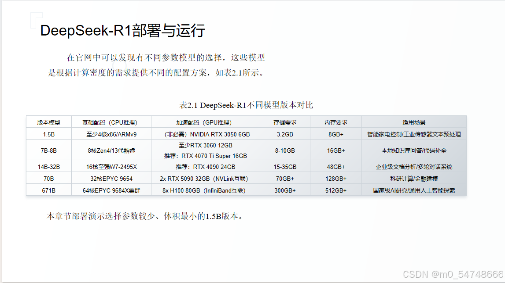
Task: Click the cell 本地知识库问答/代码补全
Action: click(x=414, y=150)
